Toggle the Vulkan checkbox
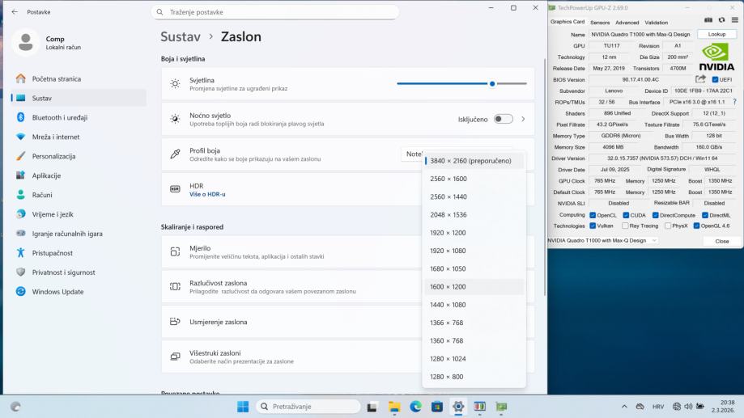This screenshot has height=418, width=744. point(593,226)
